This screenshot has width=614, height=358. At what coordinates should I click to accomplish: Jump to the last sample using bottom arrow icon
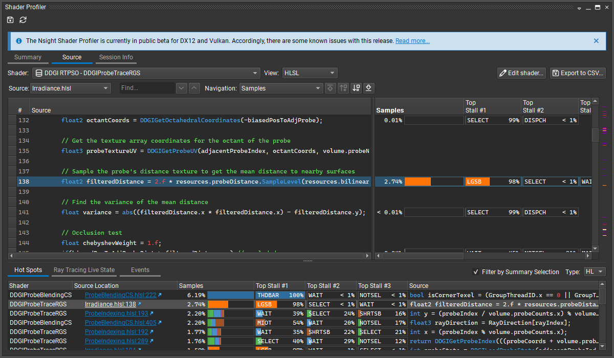coord(368,88)
